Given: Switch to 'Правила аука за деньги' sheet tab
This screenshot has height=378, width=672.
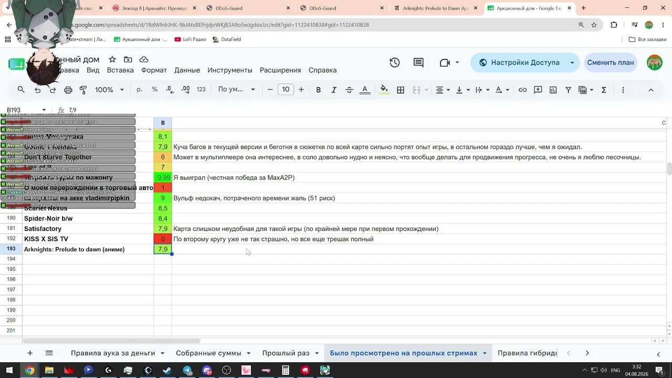Looking at the screenshot, I should pyautogui.click(x=113, y=353).
